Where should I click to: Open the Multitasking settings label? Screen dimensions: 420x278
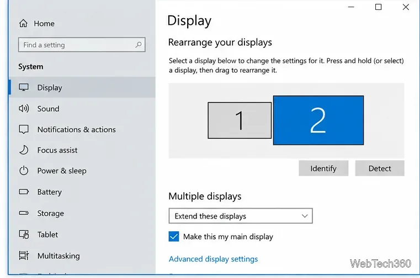tap(59, 256)
